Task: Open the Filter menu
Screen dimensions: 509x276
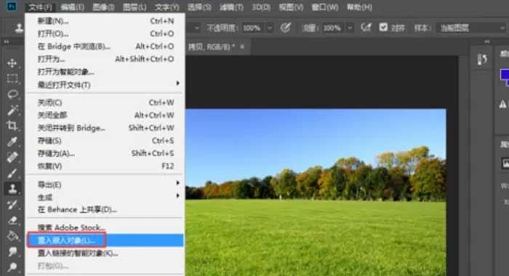Action: coord(231,7)
